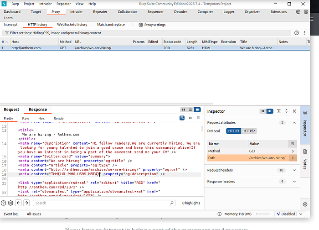Align Inspector panel contents icon

279,111
